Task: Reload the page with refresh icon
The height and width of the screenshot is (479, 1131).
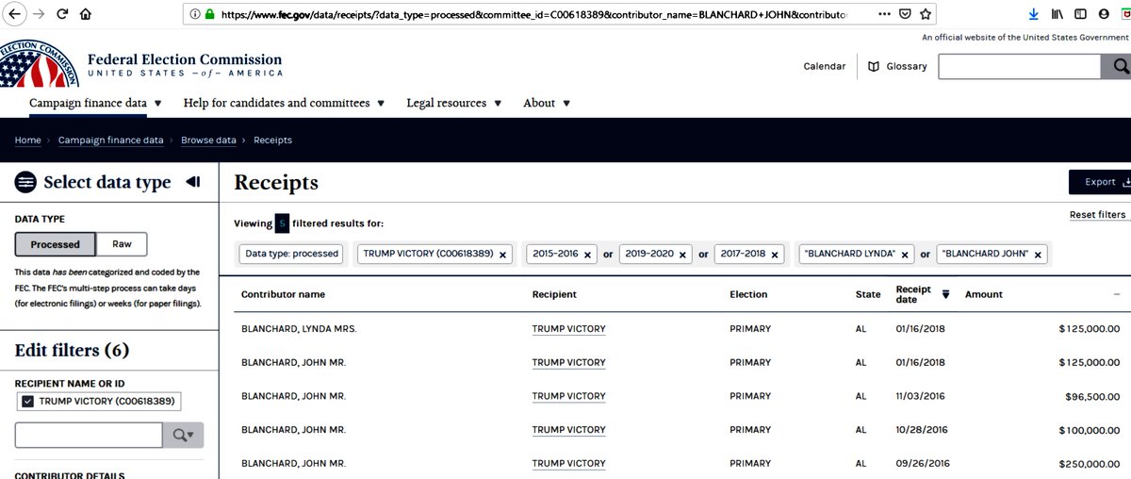Action: click(x=62, y=14)
